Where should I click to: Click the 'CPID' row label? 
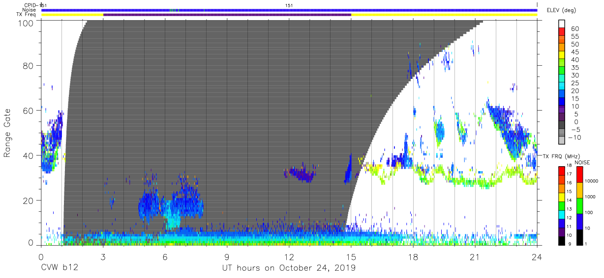tap(30, 5)
